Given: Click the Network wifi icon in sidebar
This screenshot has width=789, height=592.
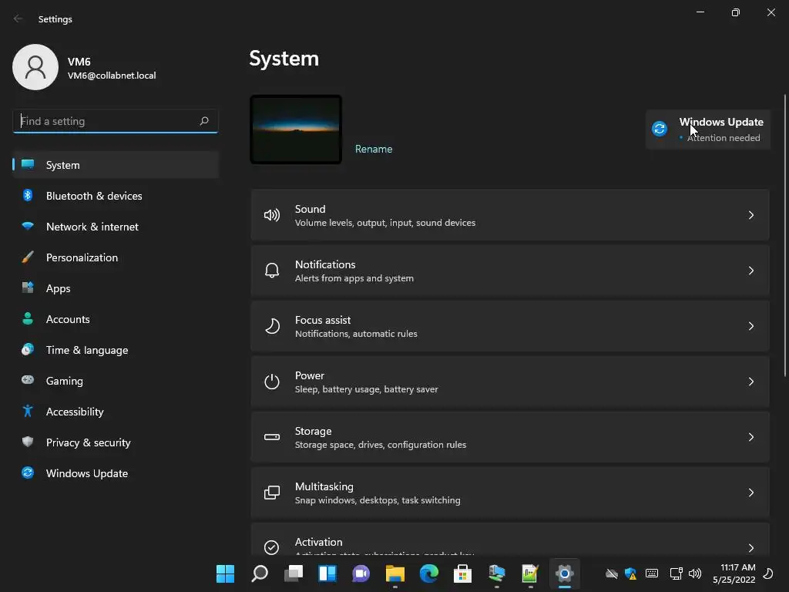Looking at the screenshot, I should (28, 226).
